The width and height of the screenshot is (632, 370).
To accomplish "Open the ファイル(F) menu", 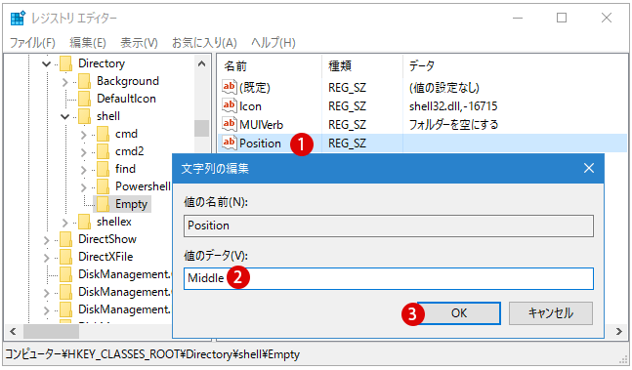I will pos(32,42).
